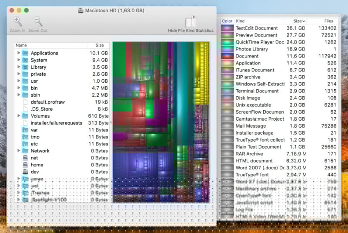Select the installer.failurerequests file
Screen dimensions: 348x233
[56, 123]
